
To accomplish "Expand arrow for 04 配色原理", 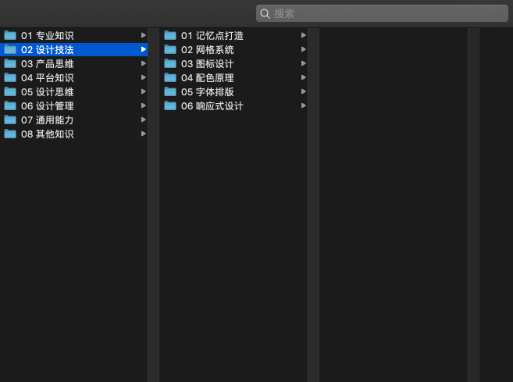I will point(303,77).
